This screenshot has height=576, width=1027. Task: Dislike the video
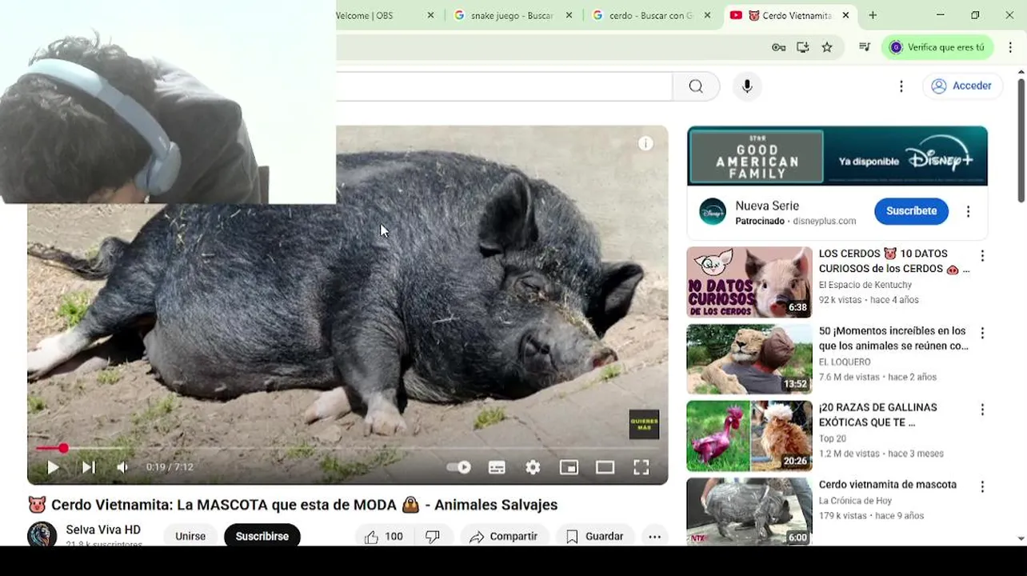tap(433, 536)
